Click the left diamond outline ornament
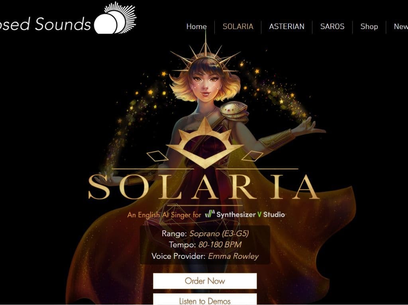The height and width of the screenshot is (305, 408). click(x=157, y=156)
